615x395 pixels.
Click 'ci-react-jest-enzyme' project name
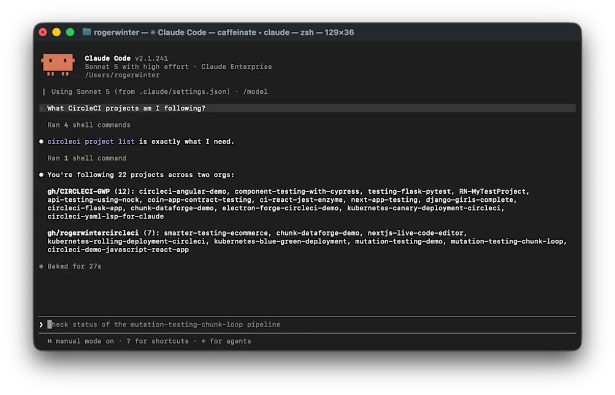[x=301, y=200]
